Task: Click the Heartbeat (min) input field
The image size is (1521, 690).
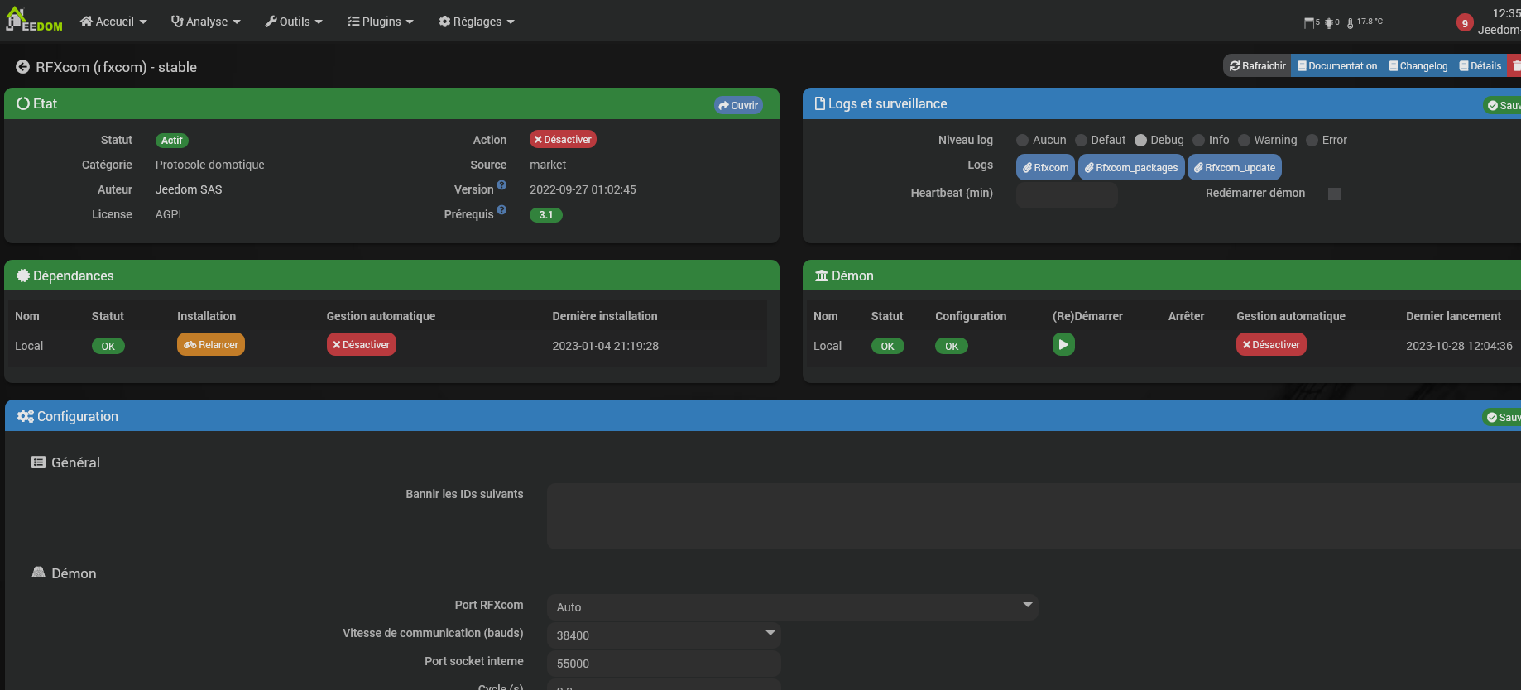Action: click(1067, 194)
